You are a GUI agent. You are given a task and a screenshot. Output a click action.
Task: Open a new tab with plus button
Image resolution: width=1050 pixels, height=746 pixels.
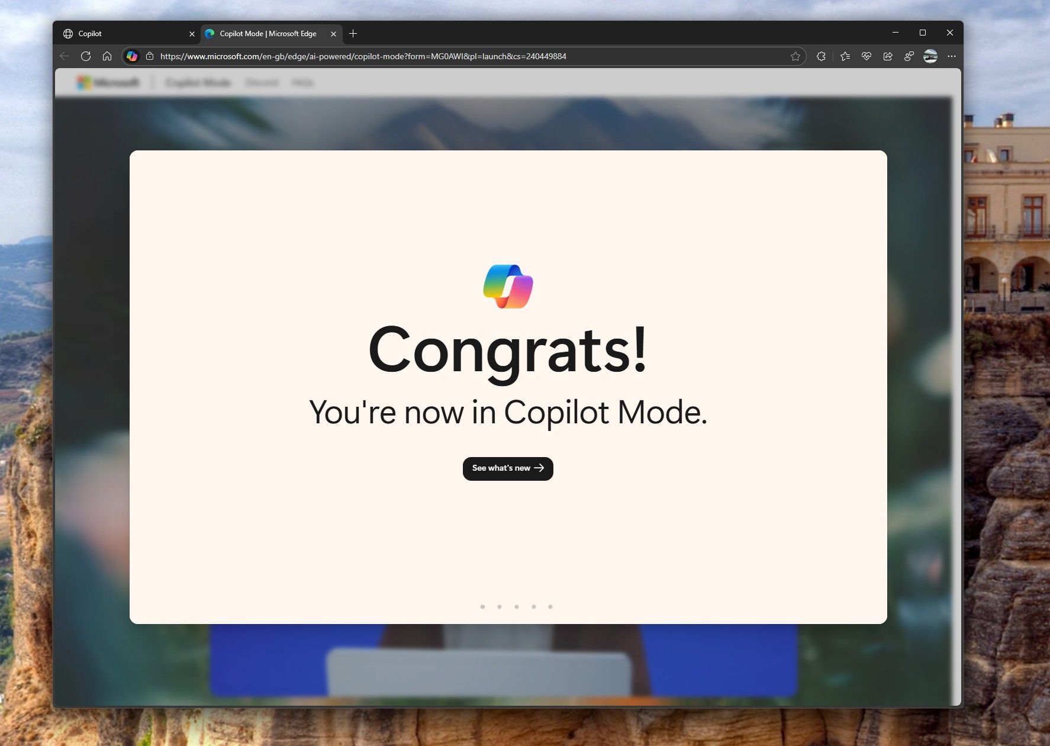353,34
